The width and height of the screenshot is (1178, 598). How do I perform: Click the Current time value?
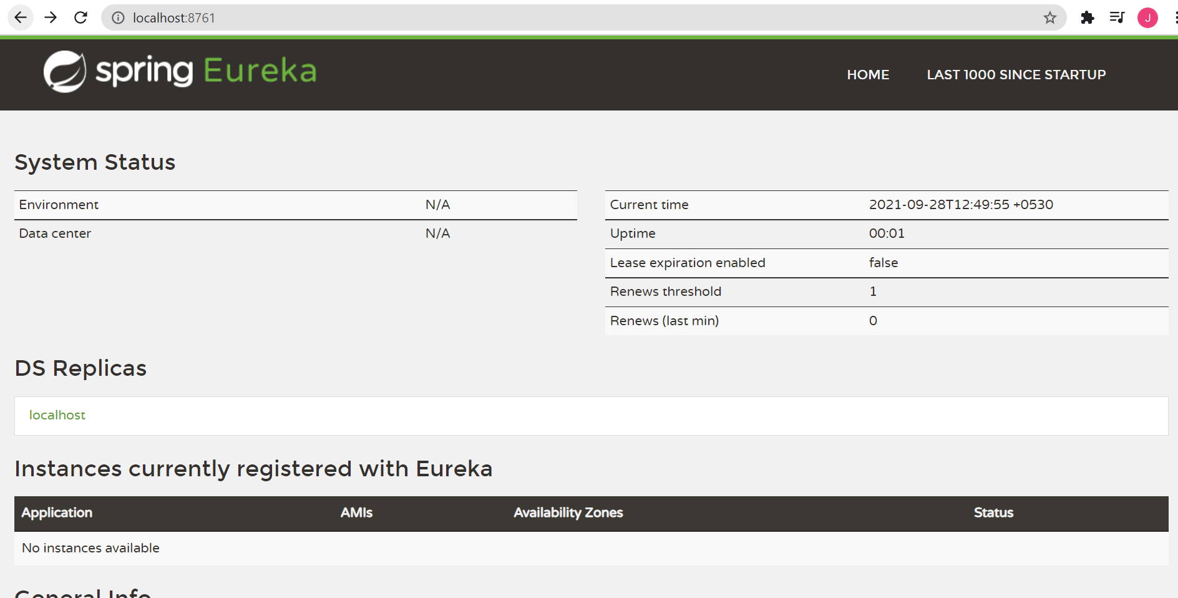pyautogui.click(x=961, y=204)
